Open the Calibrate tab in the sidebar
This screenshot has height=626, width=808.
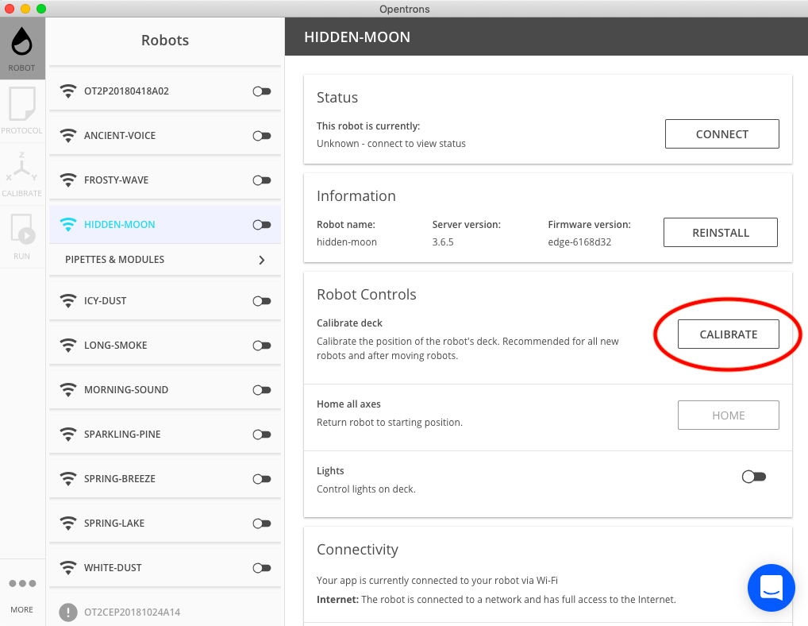22,174
